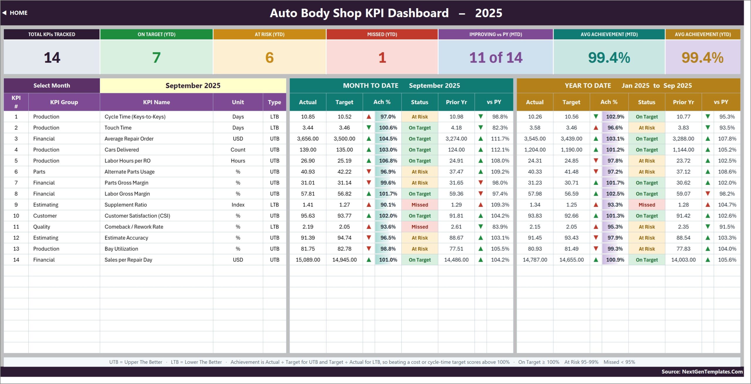Select MTD prior year value 14,486.00
Image resolution: width=751 pixels, height=384 pixels.
tap(456, 260)
